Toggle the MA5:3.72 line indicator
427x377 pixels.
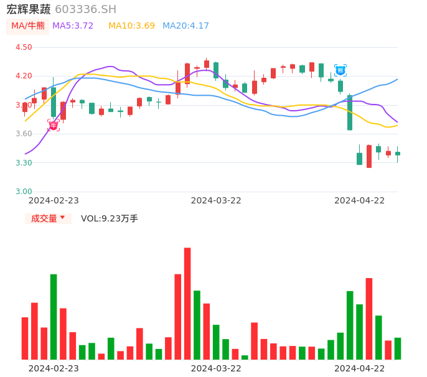pos(73,26)
